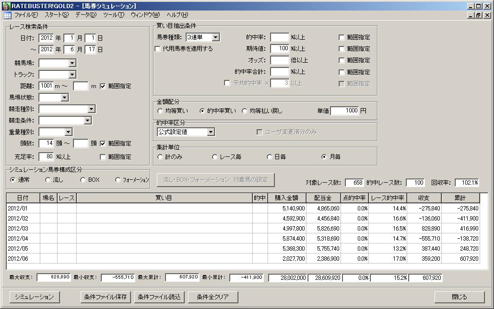This screenshot has width=494, height=309.
Task: Open the スタート(S) menu
Action: pos(57,15)
